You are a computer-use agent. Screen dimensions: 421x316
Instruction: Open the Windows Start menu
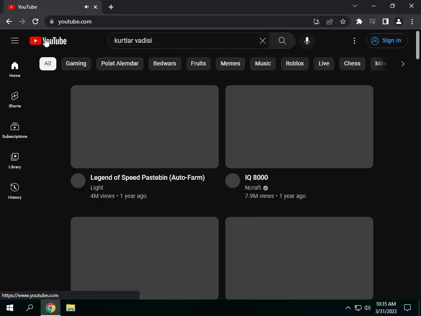[10, 308]
